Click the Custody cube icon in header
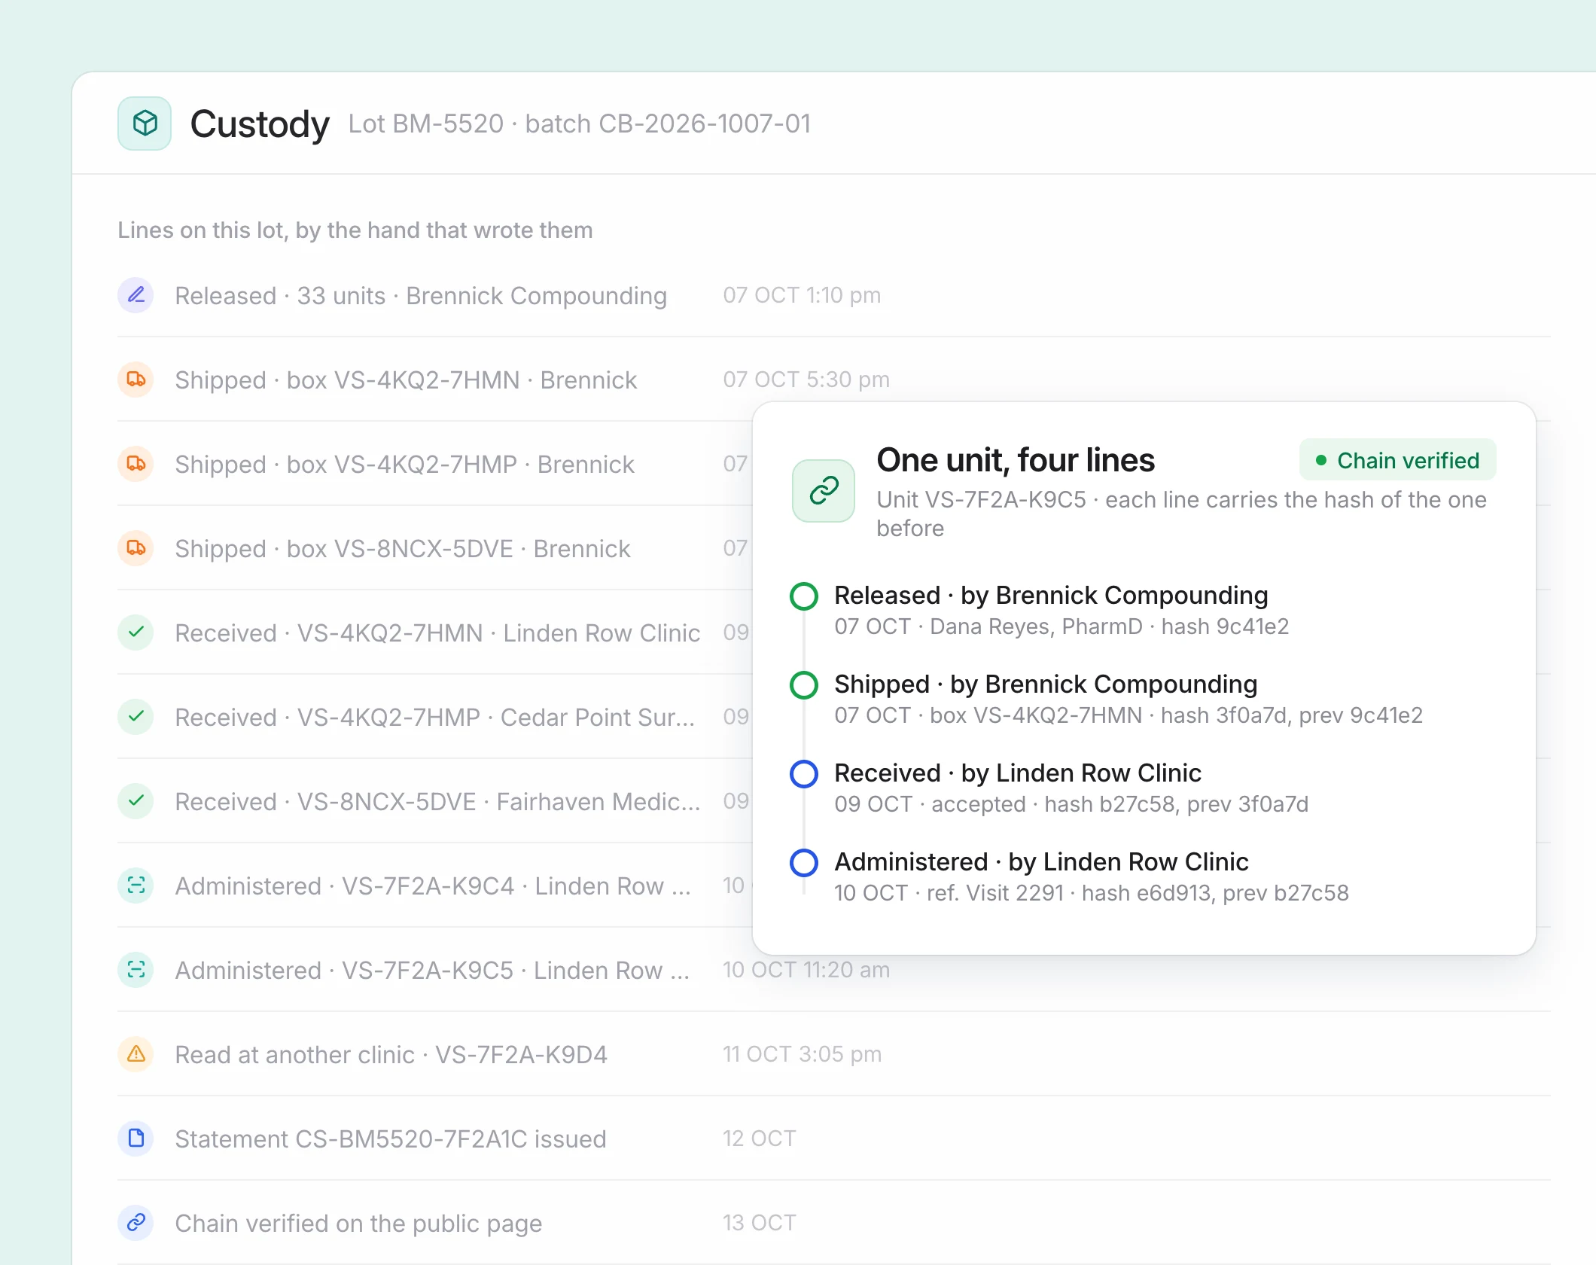 coord(145,123)
